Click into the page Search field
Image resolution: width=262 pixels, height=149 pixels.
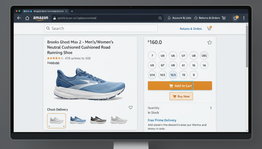(x=101, y=29)
